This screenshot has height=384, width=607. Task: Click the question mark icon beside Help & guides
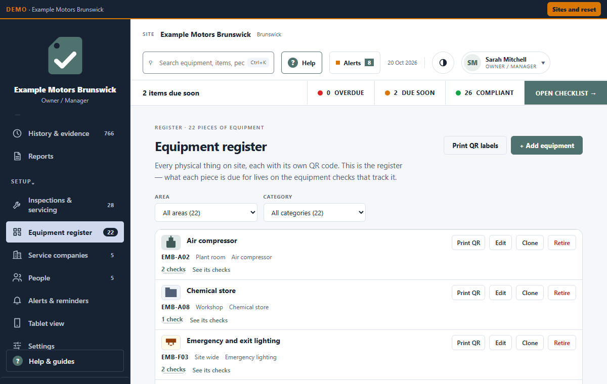point(18,361)
